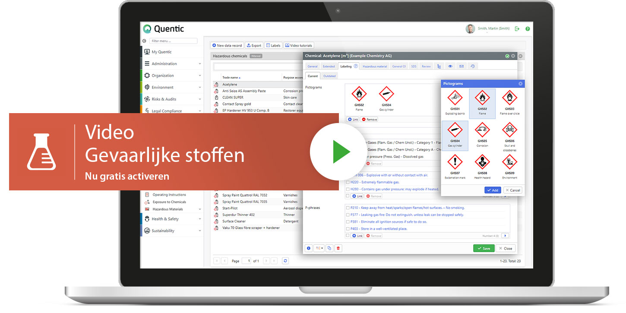Close the Pictograms popup with X icon

point(520,84)
